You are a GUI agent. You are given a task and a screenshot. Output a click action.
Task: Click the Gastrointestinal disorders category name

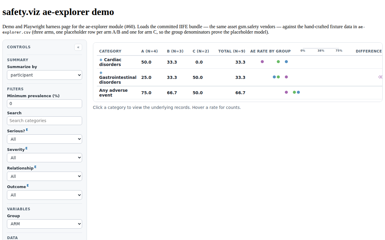pos(118,80)
